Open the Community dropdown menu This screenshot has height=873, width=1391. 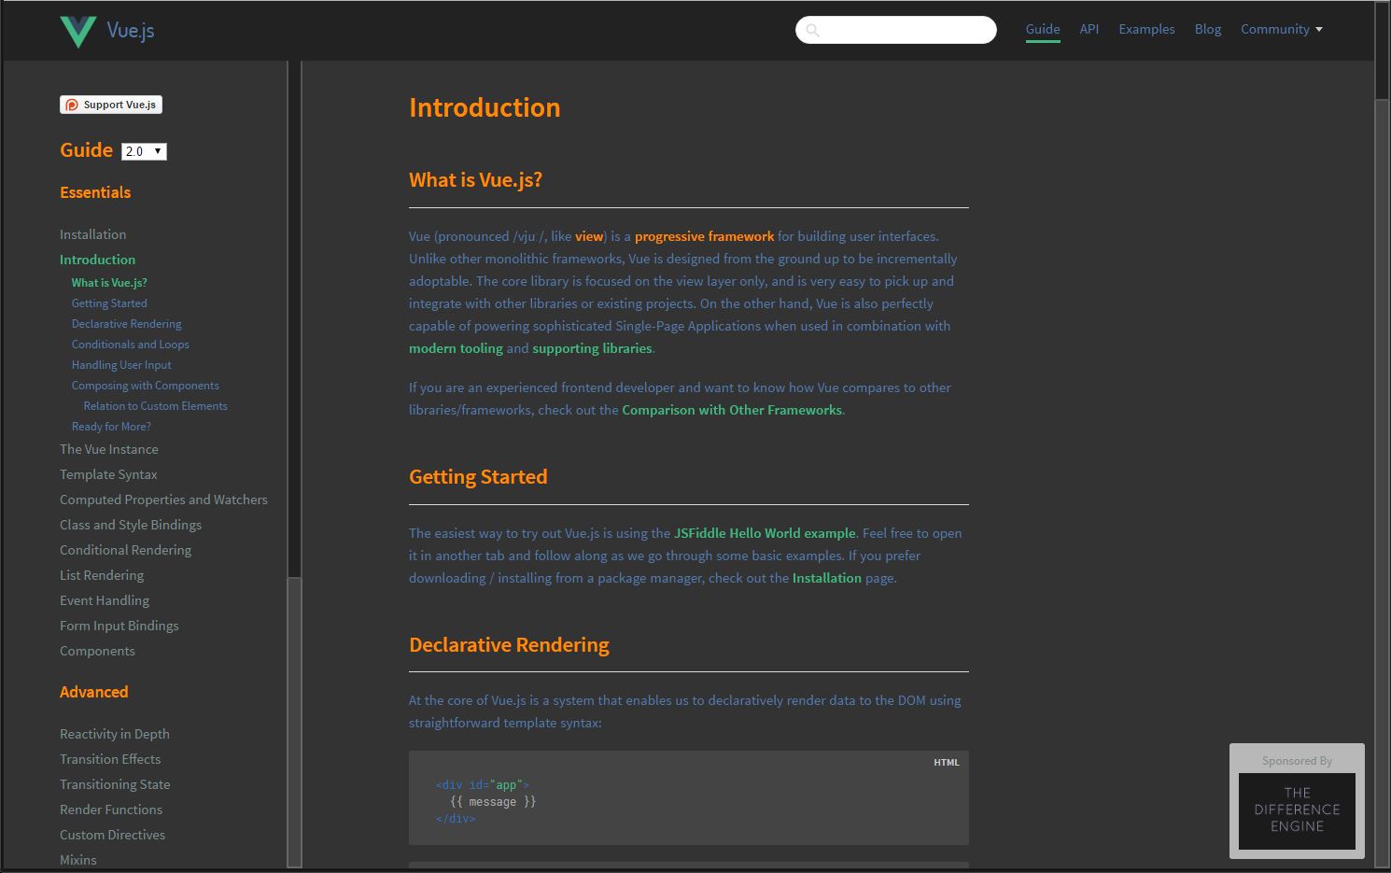[x=1281, y=29]
